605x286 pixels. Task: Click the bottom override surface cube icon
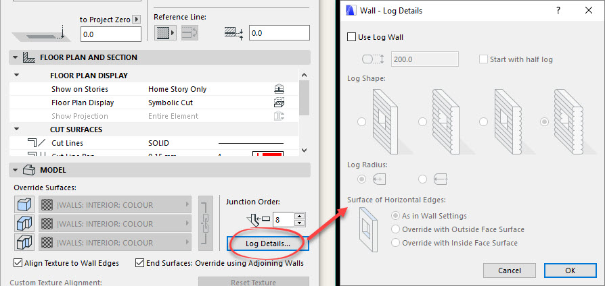coord(24,243)
